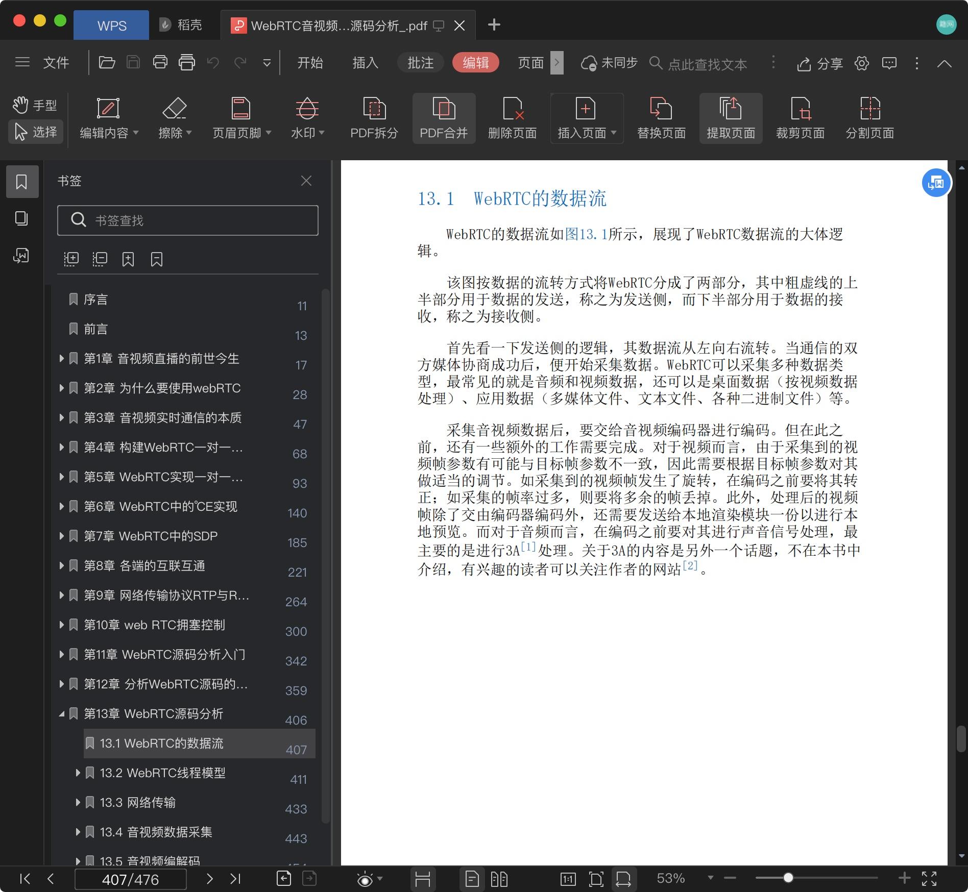Split pages with 分割页面
Viewport: 968px width, 892px height.
click(870, 118)
